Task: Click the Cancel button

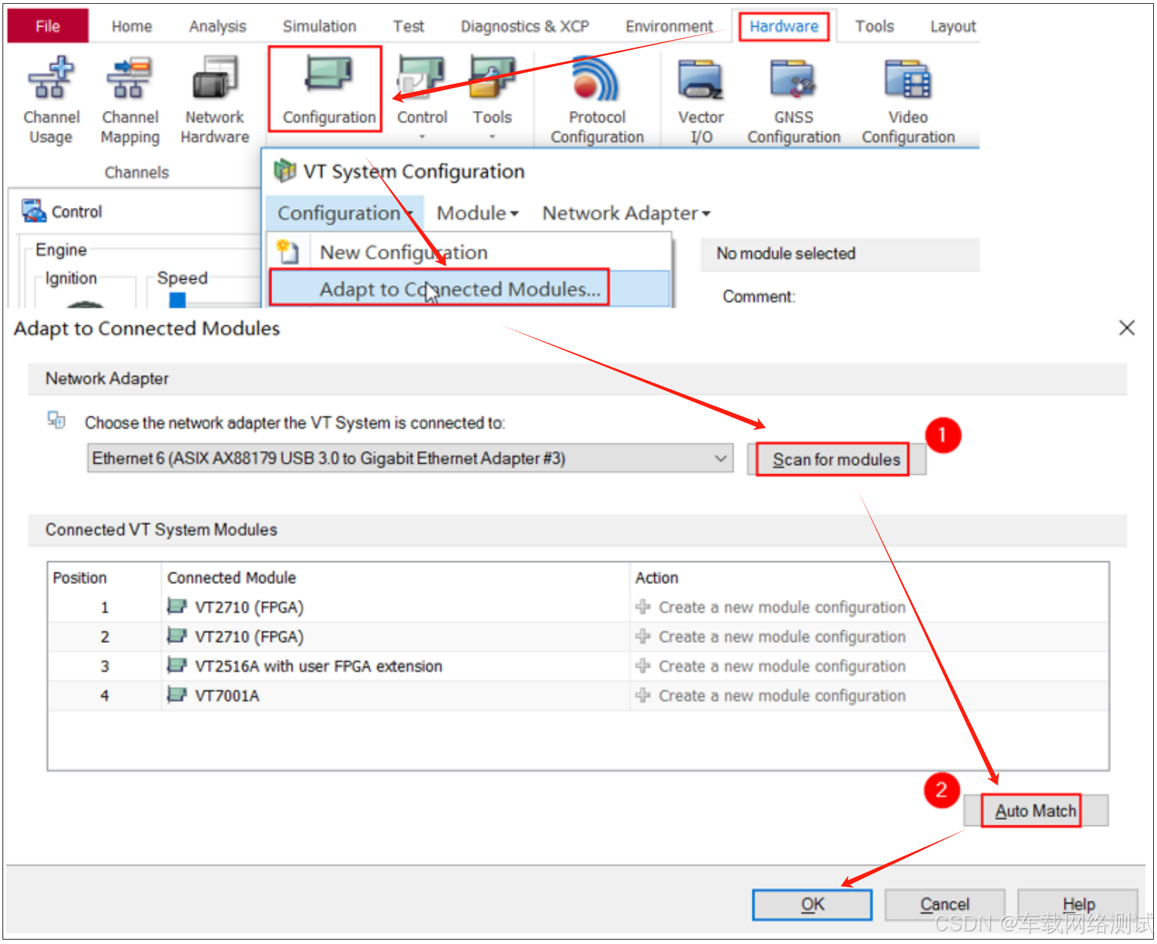Action: point(945,904)
